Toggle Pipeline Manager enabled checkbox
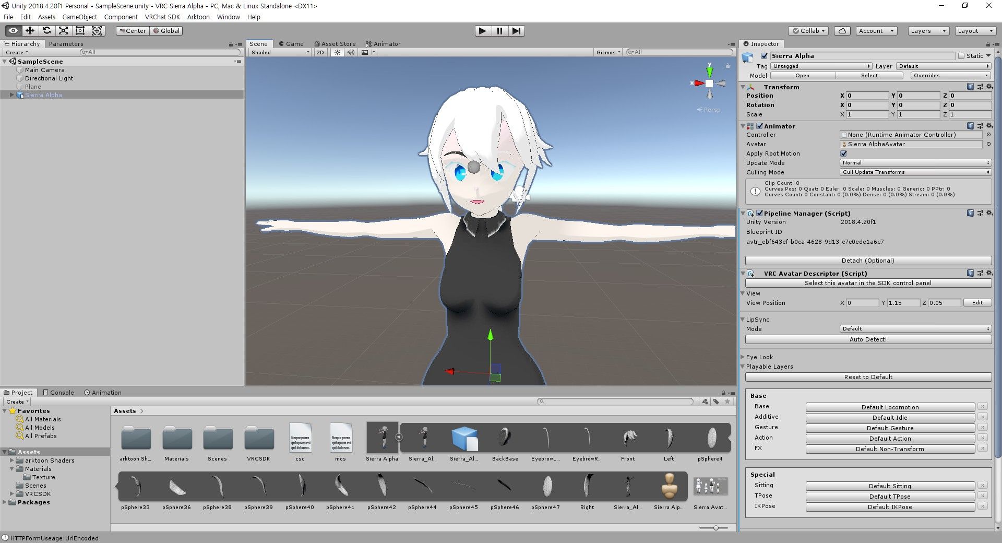Viewport: 1002px width, 543px height. (x=760, y=213)
